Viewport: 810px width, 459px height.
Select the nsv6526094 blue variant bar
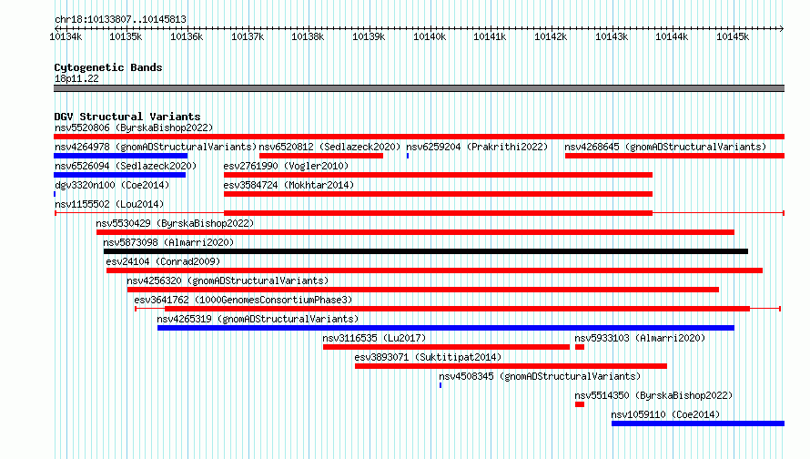click(119, 175)
